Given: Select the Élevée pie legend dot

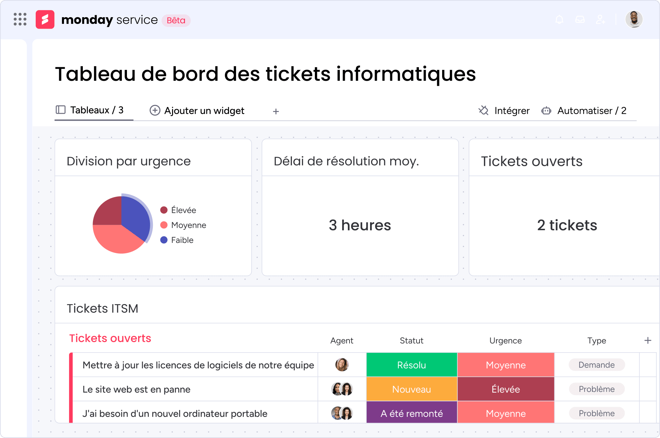Looking at the screenshot, I should pos(164,210).
